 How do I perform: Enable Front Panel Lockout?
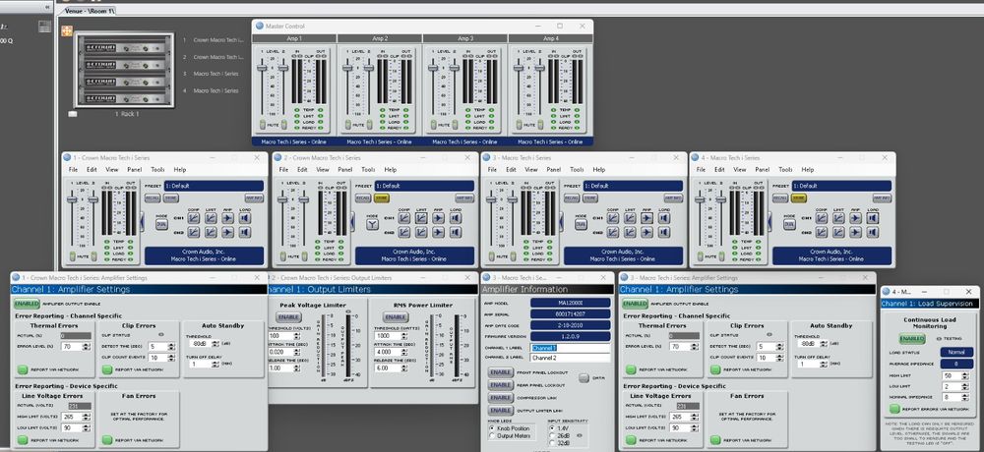click(500, 373)
